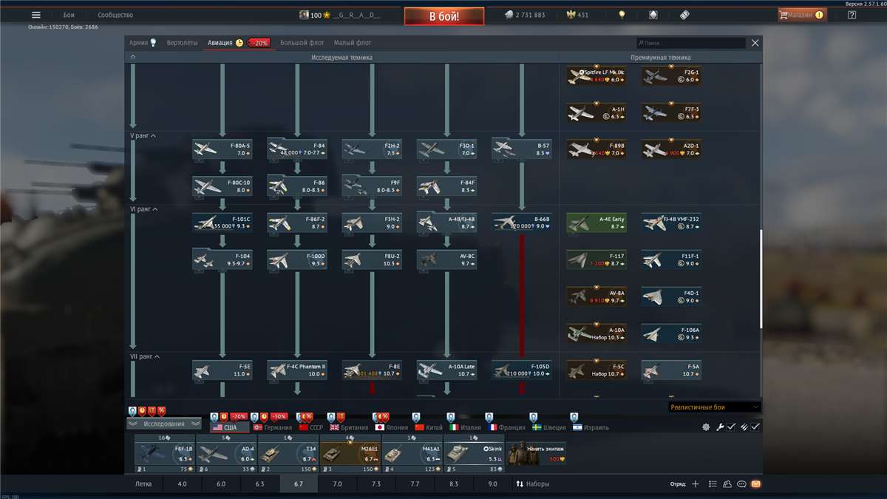Select the M26E1 crew slot
887x499 pixels.
pyautogui.click(x=350, y=454)
